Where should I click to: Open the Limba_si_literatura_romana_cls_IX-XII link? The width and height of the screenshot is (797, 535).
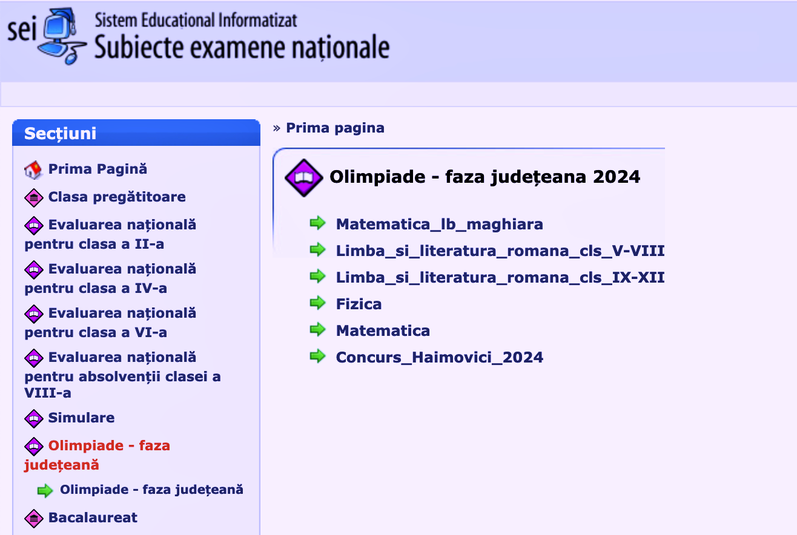click(x=500, y=278)
